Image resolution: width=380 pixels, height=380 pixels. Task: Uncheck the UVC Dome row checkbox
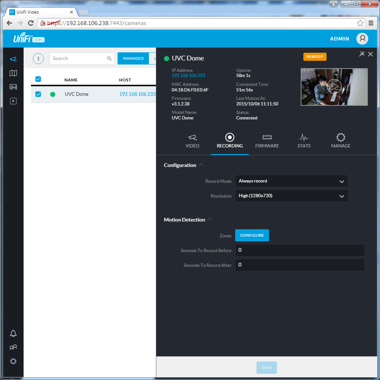coord(38,94)
